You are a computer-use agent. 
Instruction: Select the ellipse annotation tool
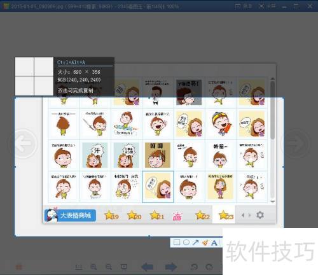click(x=186, y=243)
